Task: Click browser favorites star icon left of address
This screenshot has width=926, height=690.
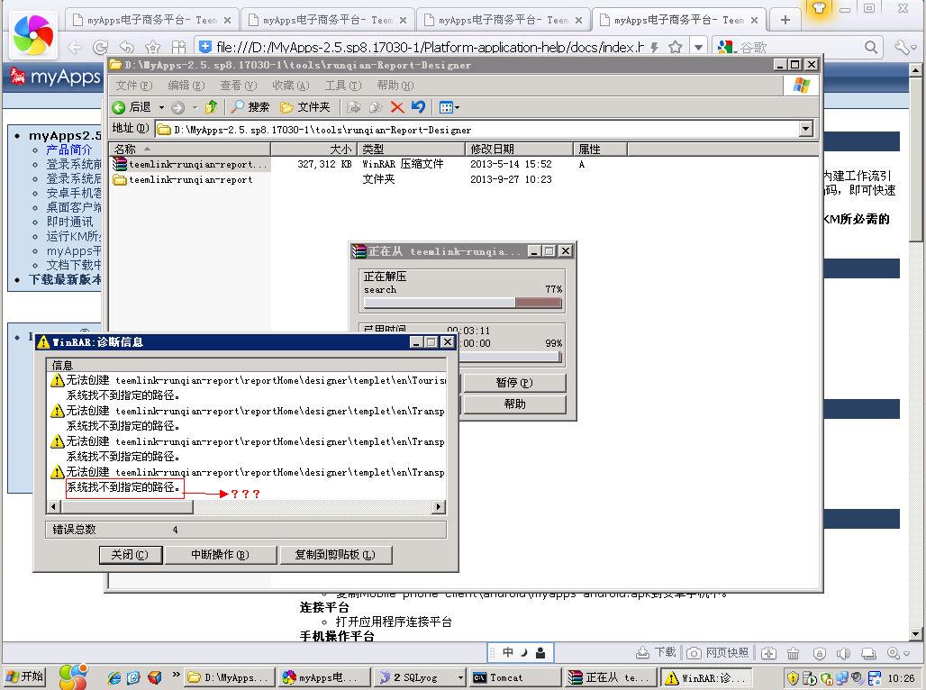Action: (x=153, y=47)
